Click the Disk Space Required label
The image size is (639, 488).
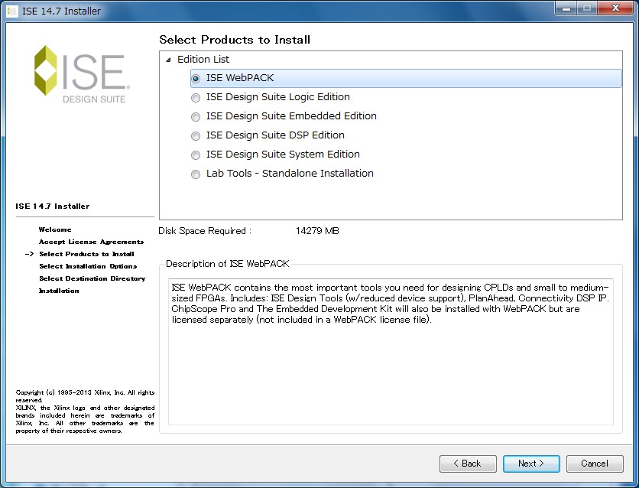[205, 231]
